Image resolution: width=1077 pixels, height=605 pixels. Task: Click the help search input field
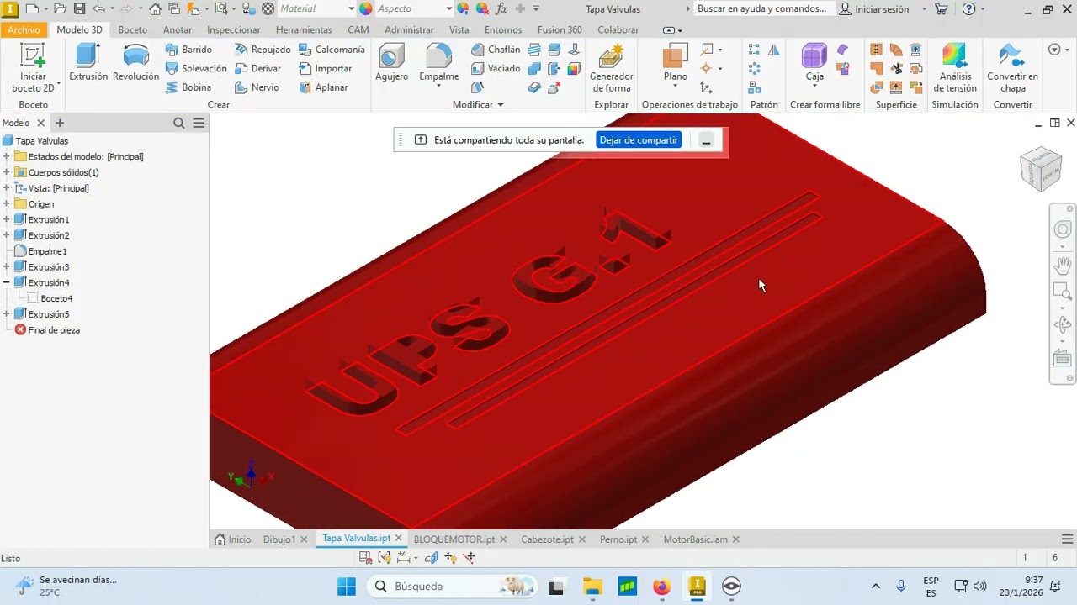(762, 8)
